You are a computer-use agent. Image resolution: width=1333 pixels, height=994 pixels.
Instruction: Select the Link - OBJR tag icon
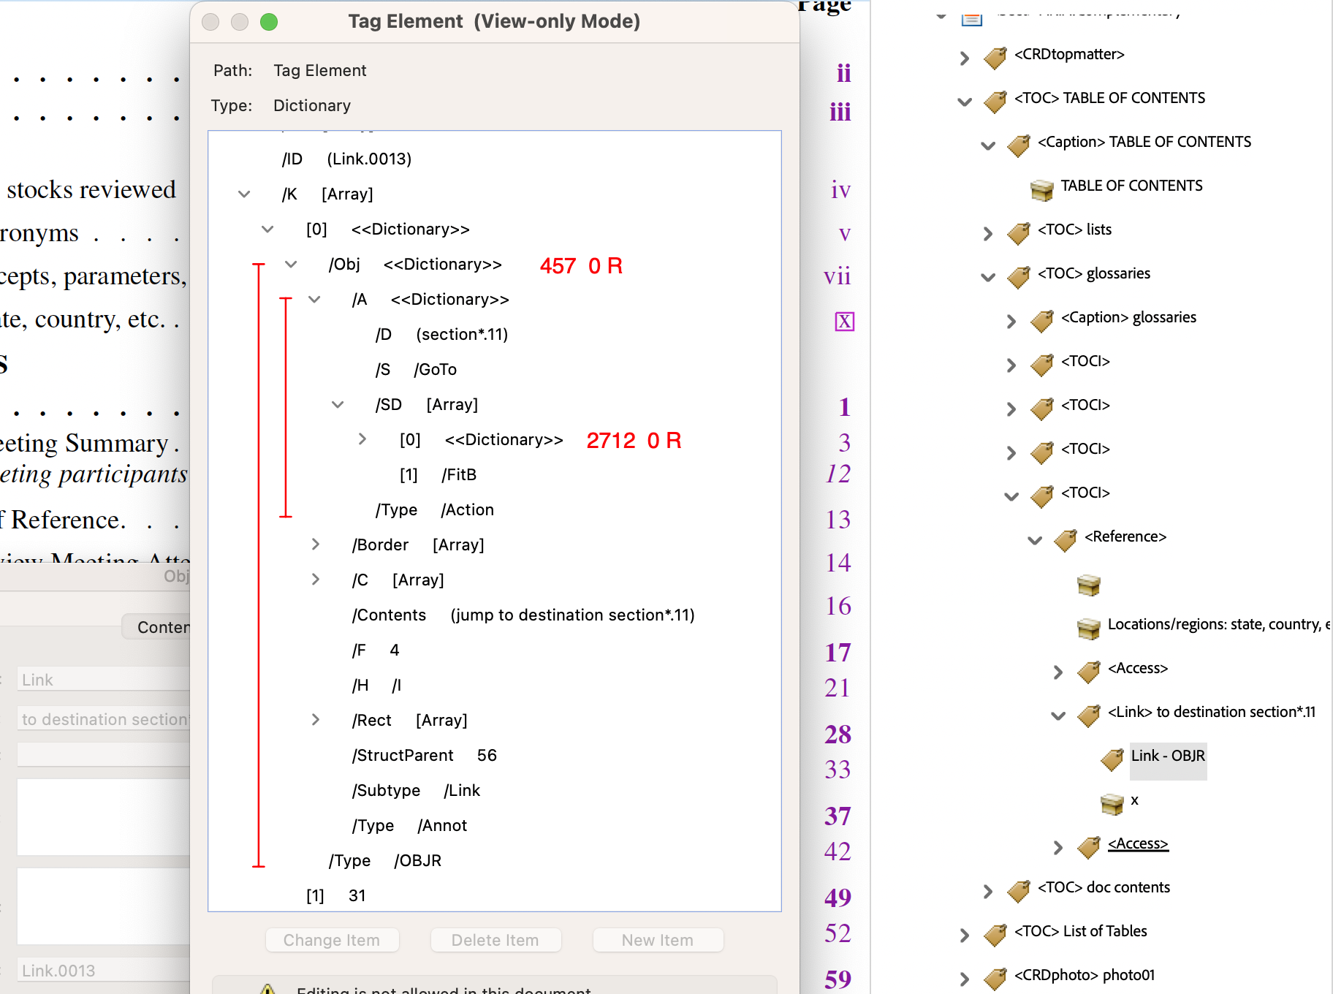1112,759
